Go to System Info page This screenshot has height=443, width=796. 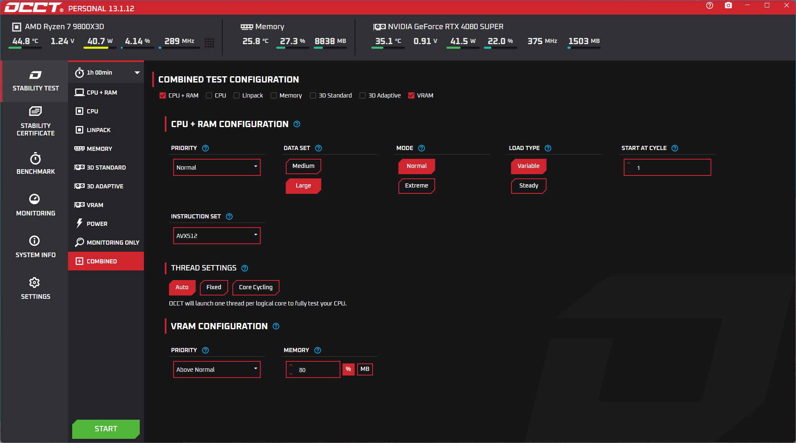point(35,246)
